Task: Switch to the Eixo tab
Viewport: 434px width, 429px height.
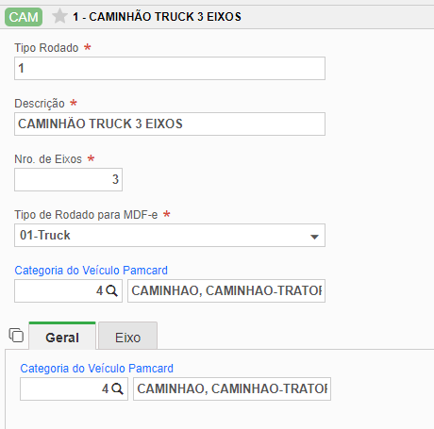Action: [127, 336]
